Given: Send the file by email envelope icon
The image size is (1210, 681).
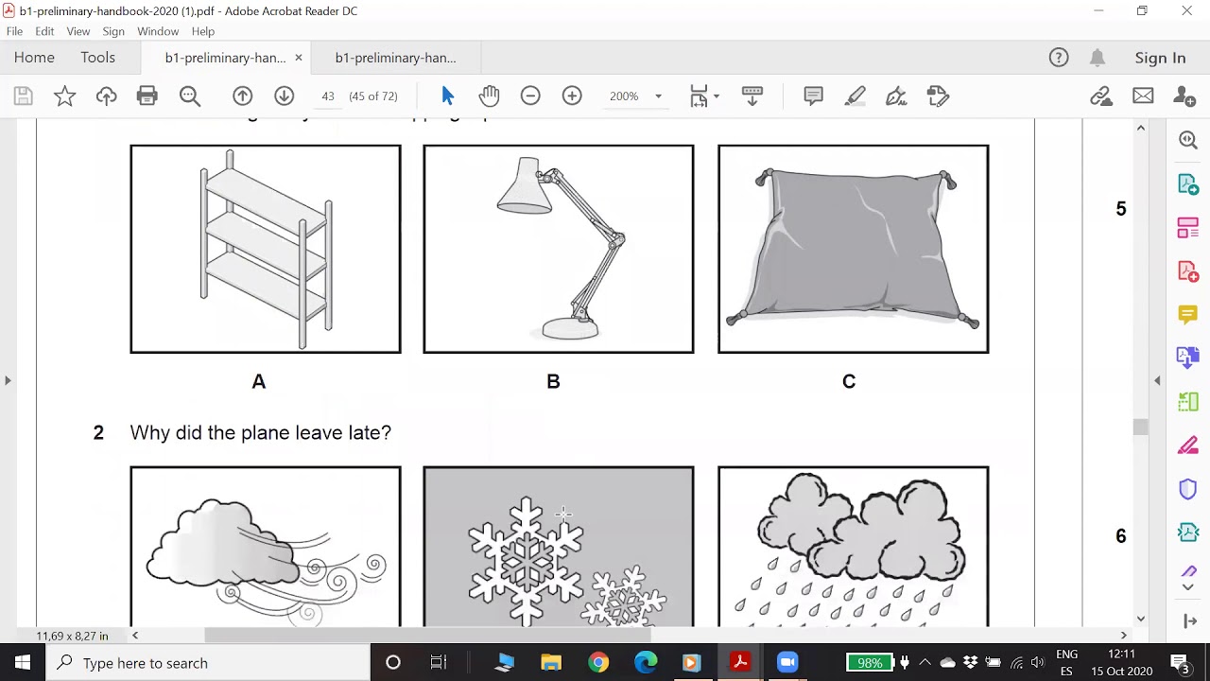Looking at the screenshot, I should click(x=1143, y=96).
